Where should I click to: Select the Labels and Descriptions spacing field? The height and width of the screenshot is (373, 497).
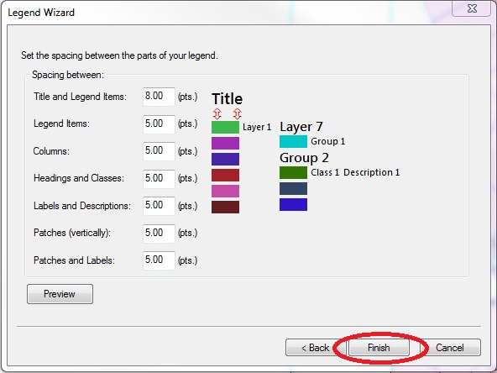click(159, 206)
